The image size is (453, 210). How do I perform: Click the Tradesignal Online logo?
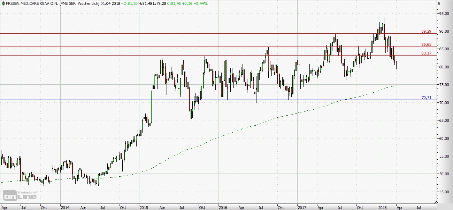(20, 195)
